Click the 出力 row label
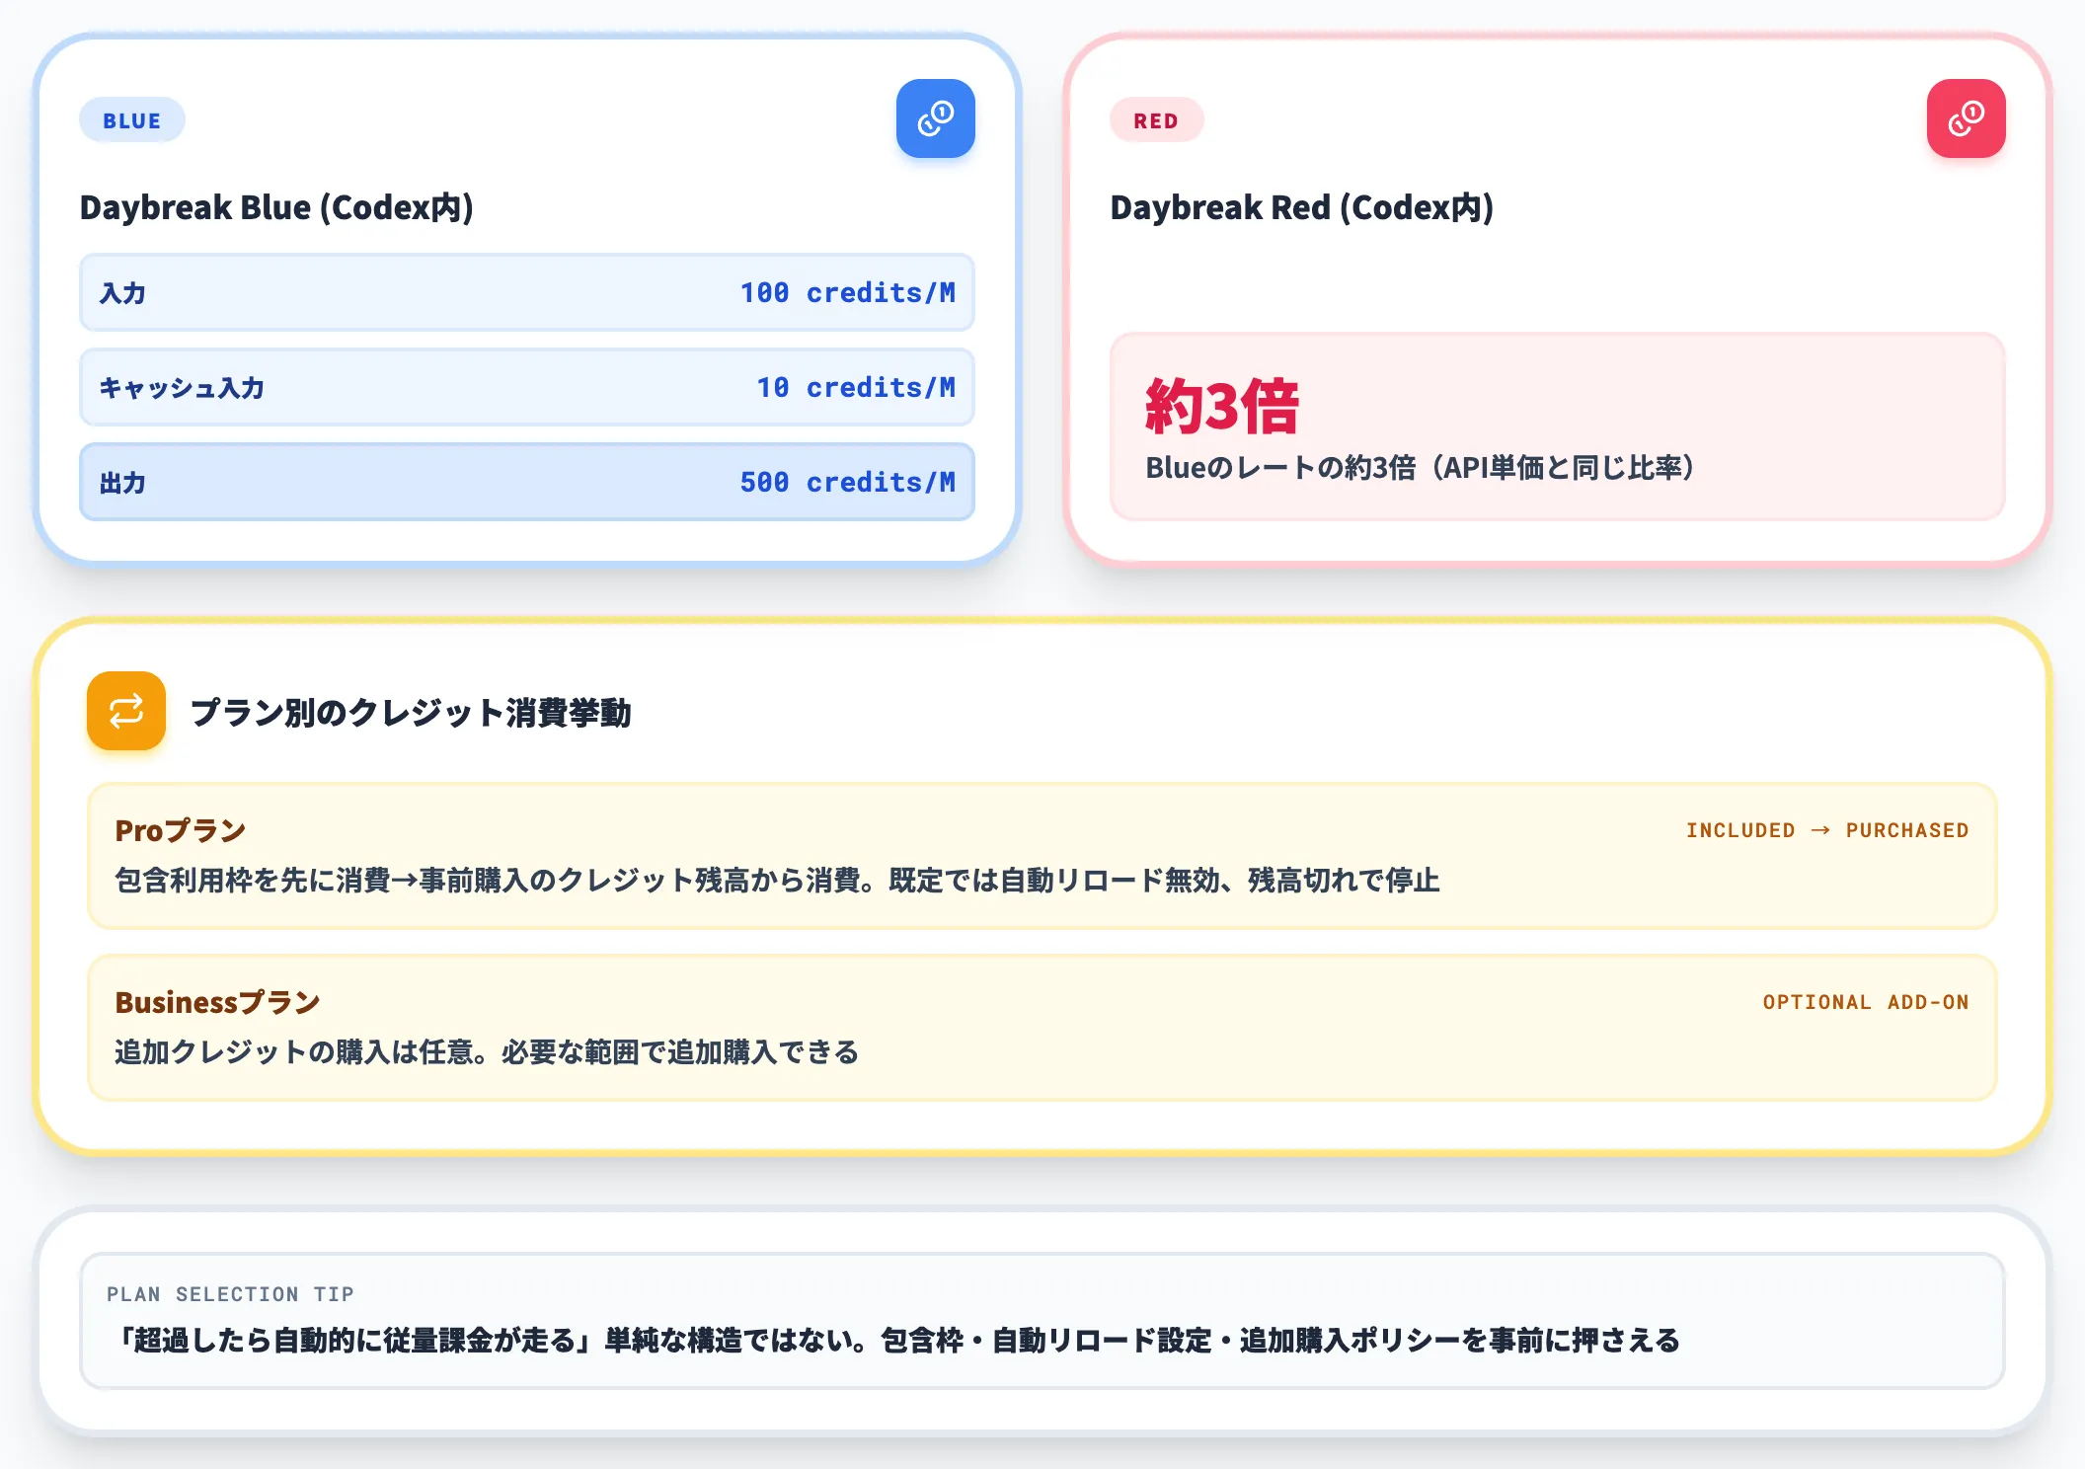This screenshot has width=2085, height=1469. tap(122, 483)
